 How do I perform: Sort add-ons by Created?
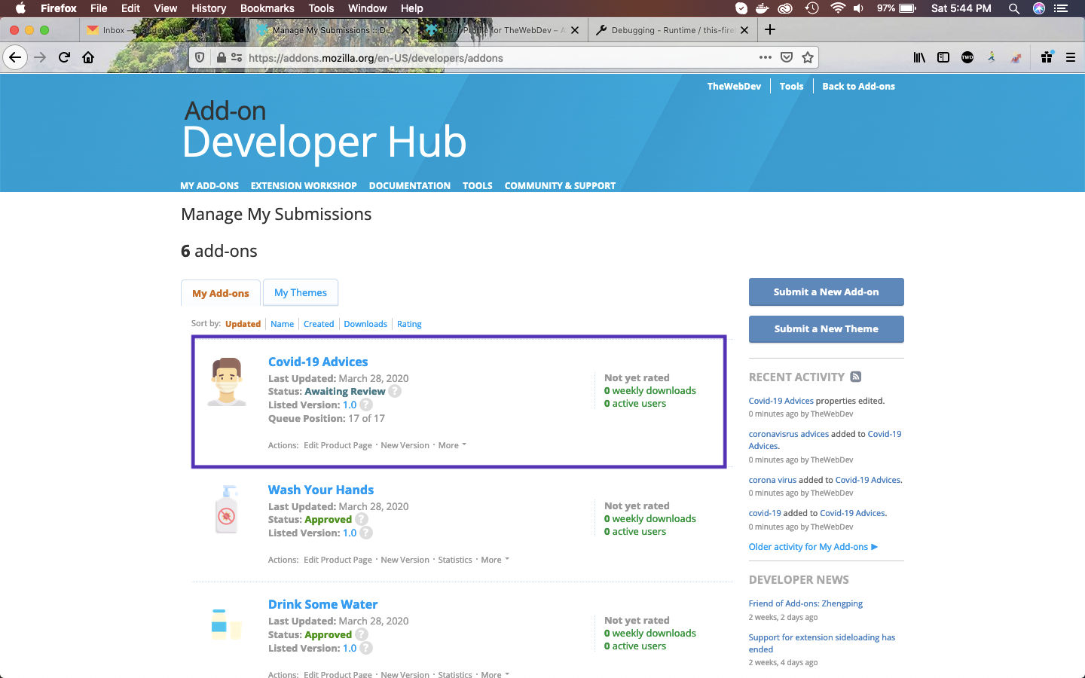[x=319, y=324]
